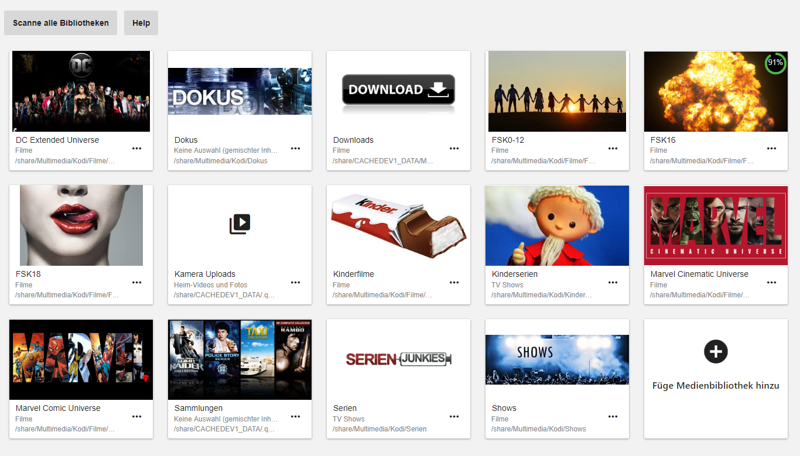This screenshot has width=800, height=456.
Task: Select the Downloads library title
Action: click(353, 140)
